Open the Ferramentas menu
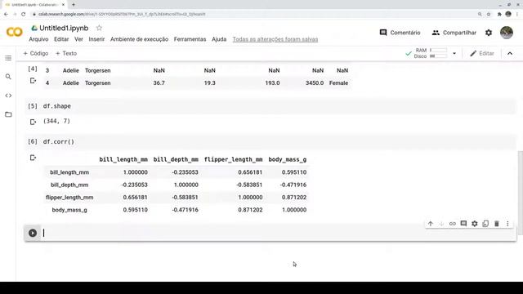Image resolution: width=523 pixels, height=294 pixels. point(190,39)
